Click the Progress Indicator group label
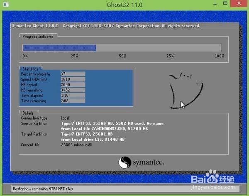 click(38, 37)
